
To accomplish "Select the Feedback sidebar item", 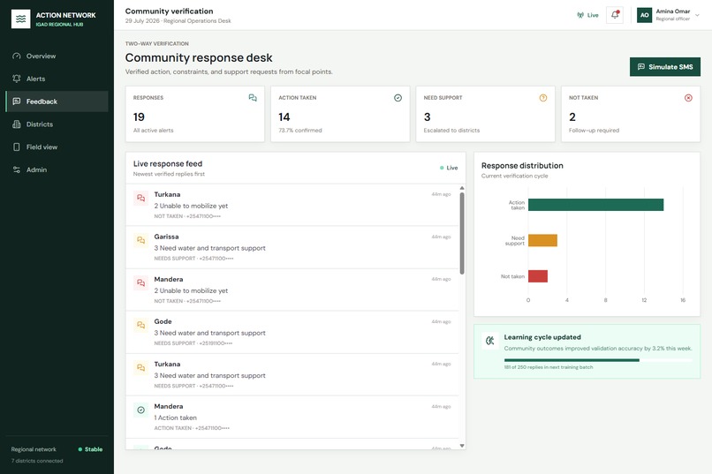I will pos(57,102).
